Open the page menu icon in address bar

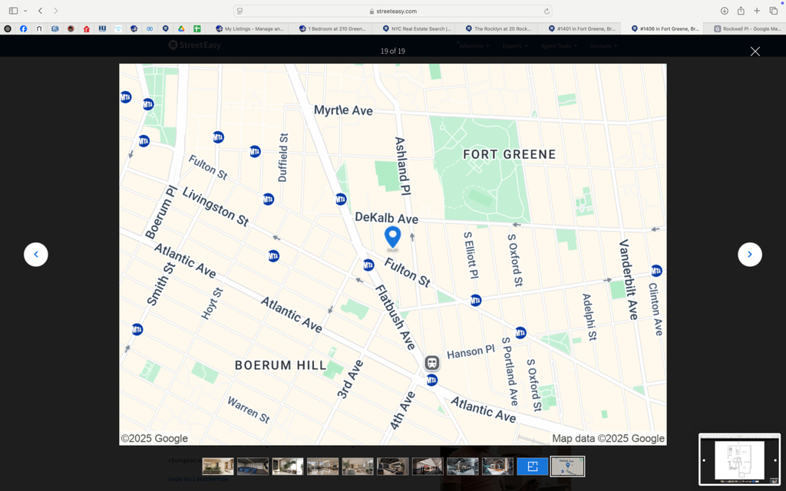(x=239, y=11)
